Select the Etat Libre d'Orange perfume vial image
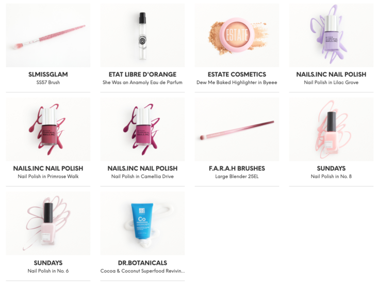 (142, 35)
